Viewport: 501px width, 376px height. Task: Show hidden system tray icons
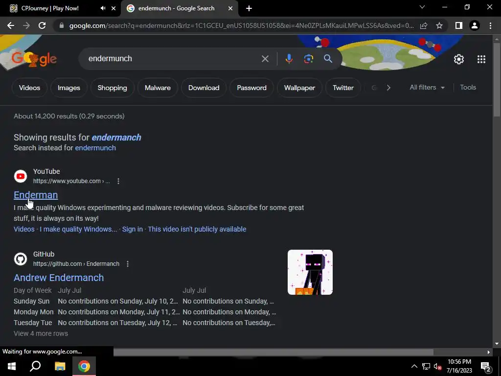414,366
